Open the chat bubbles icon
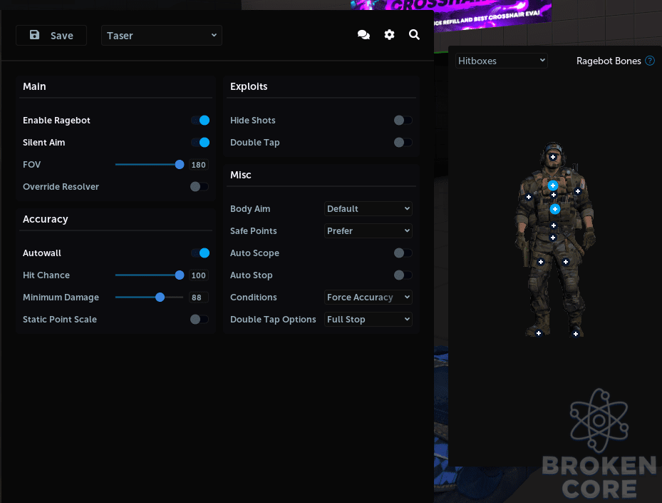The width and height of the screenshot is (662, 503). point(363,35)
